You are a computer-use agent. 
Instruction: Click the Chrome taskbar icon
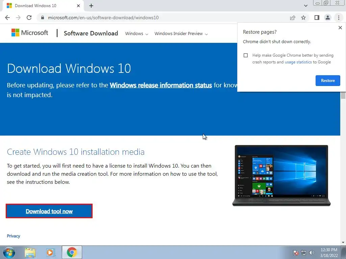(x=72, y=252)
